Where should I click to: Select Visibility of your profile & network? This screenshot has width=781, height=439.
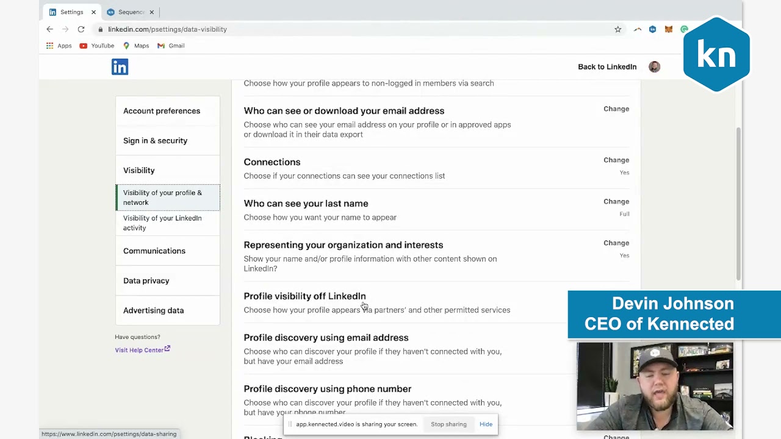(x=168, y=198)
